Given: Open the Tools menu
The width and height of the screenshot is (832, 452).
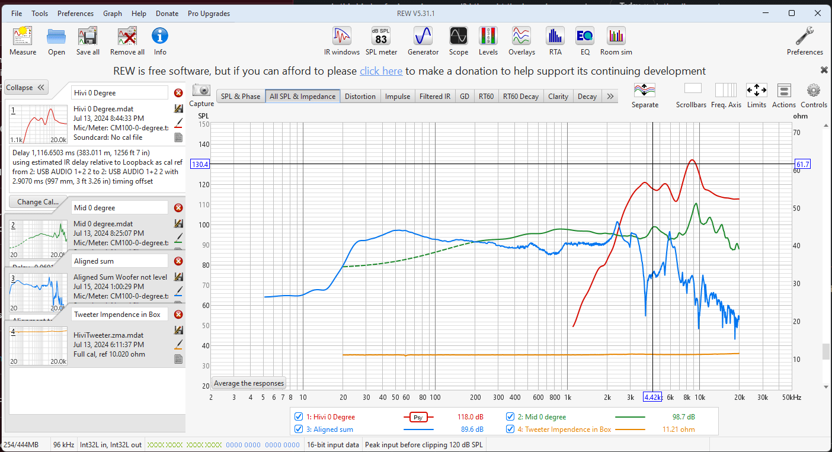Looking at the screenshot, I should 40,13.
